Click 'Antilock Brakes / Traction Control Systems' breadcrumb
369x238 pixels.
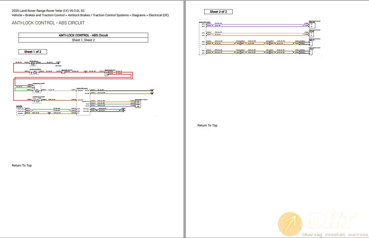point(98,15)
